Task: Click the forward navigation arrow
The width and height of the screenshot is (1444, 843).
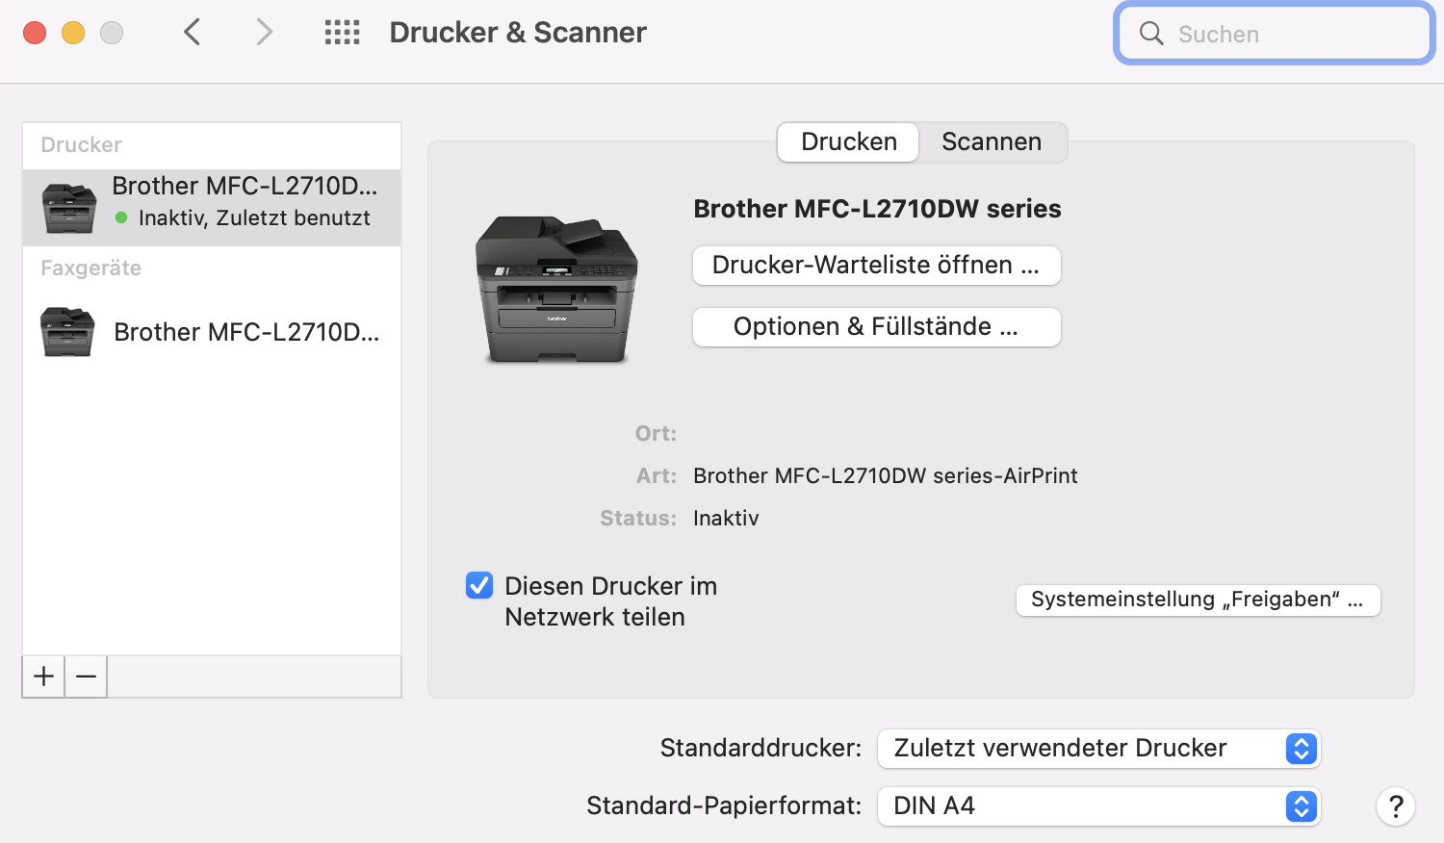Action: [264, 33]
